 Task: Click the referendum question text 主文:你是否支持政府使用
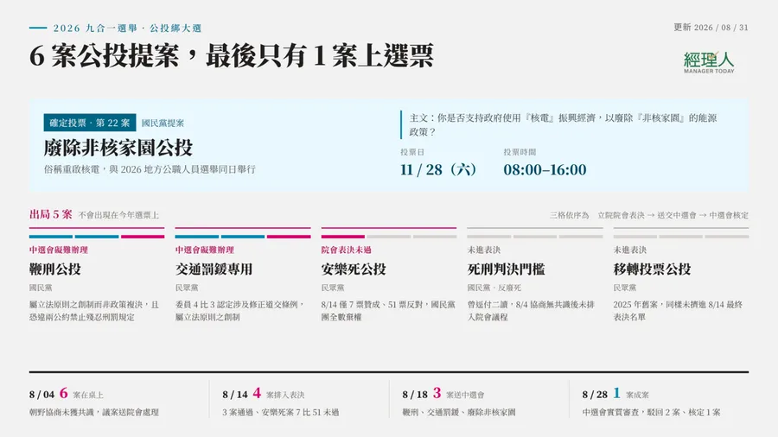(563, 125)
